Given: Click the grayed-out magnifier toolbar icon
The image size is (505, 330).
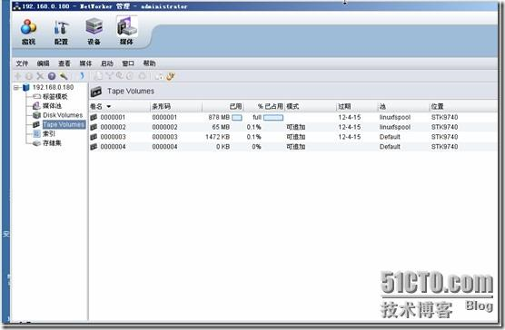Looking at the screenshot, I should click(120, 76).
